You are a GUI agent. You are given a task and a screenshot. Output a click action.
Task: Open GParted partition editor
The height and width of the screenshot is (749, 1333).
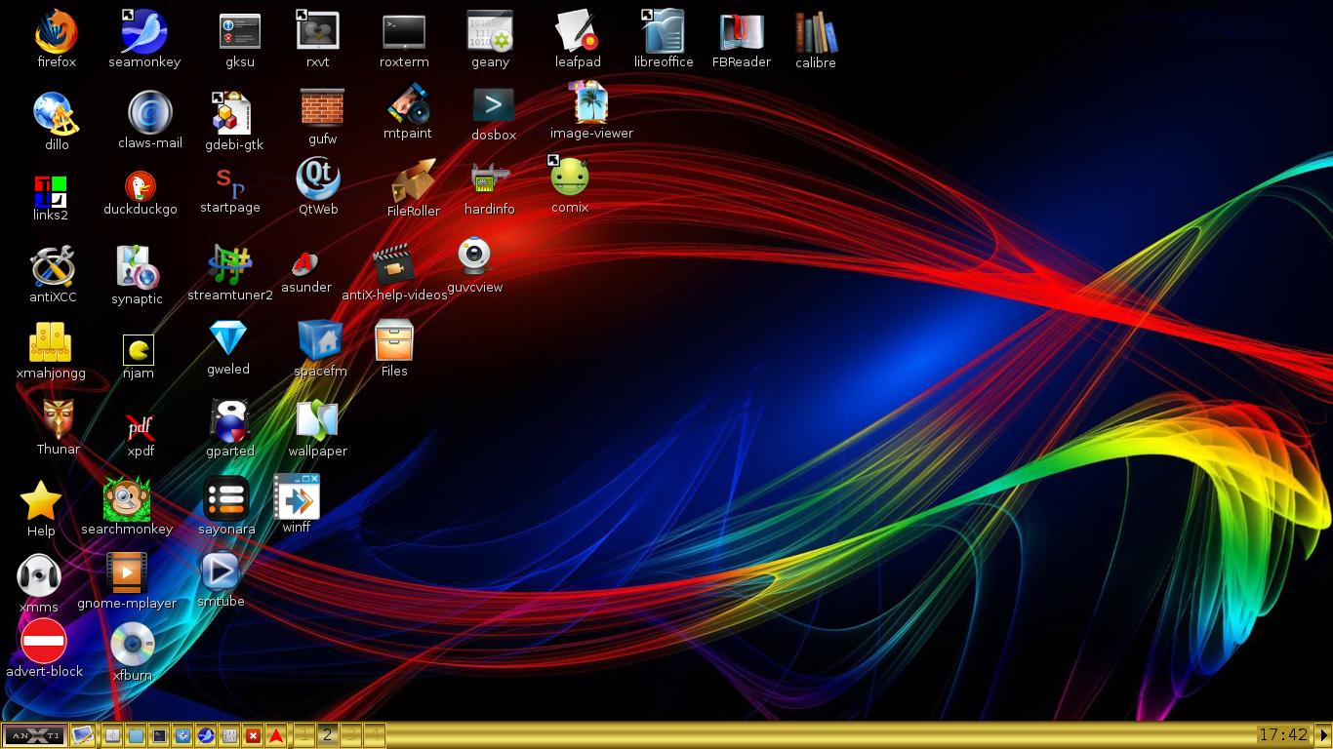tap(230, 419)
